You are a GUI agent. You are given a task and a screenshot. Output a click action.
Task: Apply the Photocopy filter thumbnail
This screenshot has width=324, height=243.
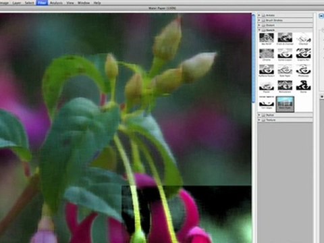click(x=303, y=70)
